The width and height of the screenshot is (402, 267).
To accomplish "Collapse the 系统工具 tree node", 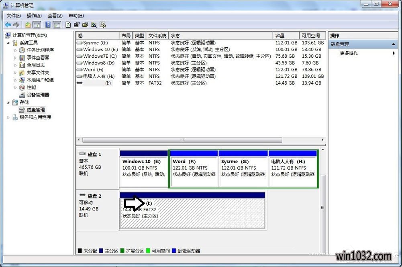I will [x=9, y=43].
